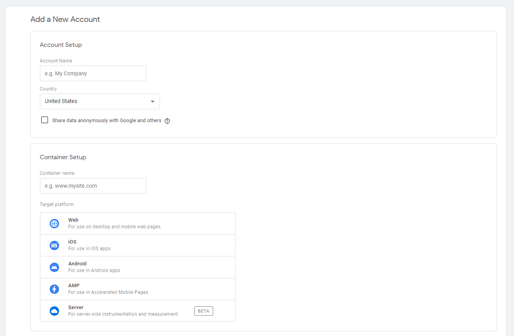Focus the Container name input field

coord(93,186)
